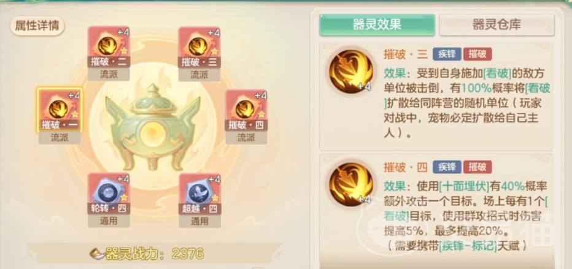This screenshot has height=269, width=572.
Task: Select the 轮转·四 general slot icon
Action: tap(109, 194)
